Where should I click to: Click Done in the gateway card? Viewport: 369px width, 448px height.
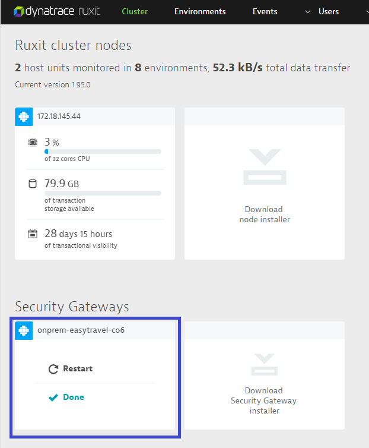tap(74, 397)
